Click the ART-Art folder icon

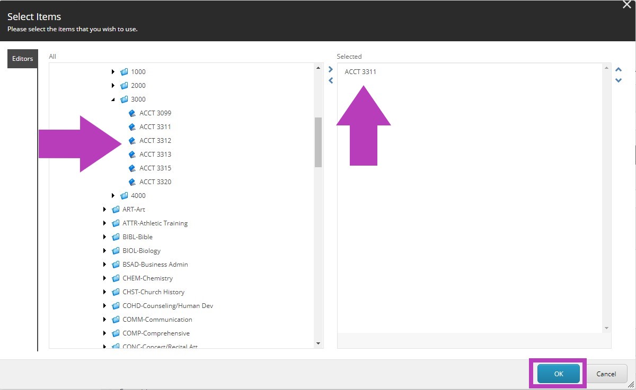coord(116,209)
